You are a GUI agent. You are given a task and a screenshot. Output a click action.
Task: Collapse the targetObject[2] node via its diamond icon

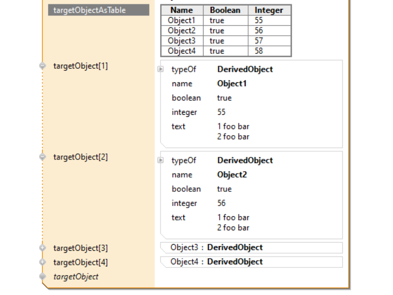pos(43,157)
